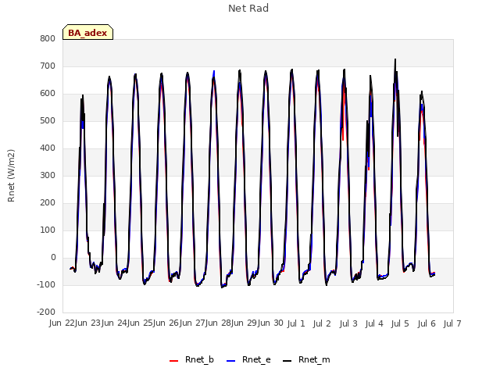The width and height of the screenshot is (500, 375).
Task: Toggle the Rnet_b legend entry
Action: tap(191, 359)
